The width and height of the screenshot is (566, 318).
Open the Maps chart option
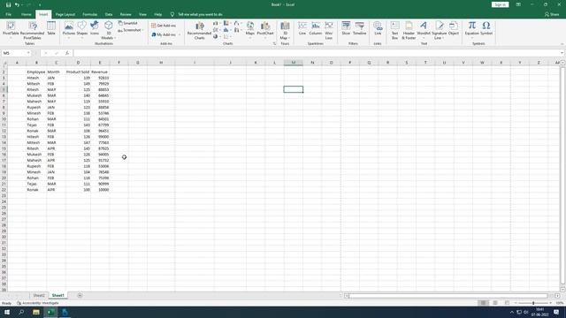tap(250, 29)
